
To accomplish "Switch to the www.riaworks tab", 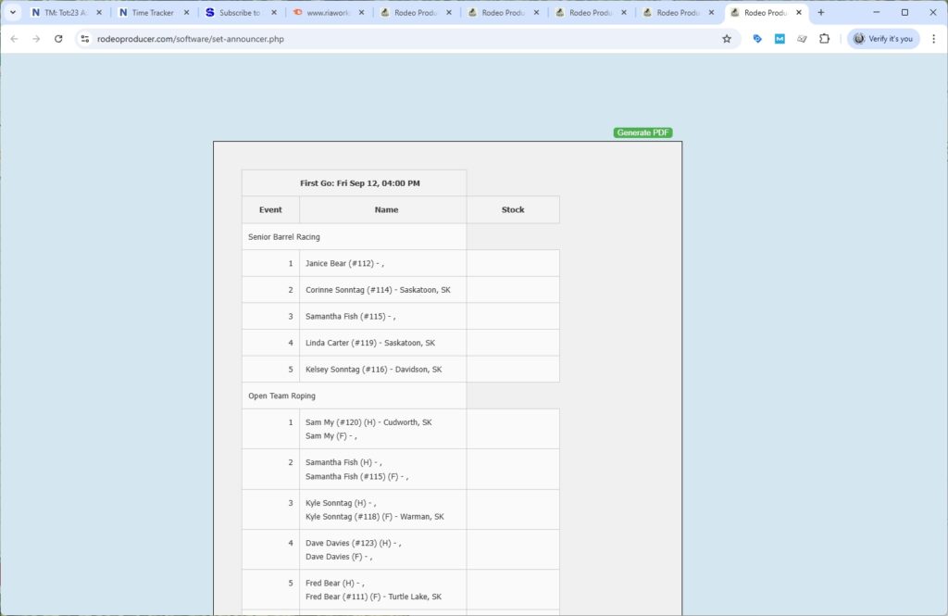I will (326, 13).
